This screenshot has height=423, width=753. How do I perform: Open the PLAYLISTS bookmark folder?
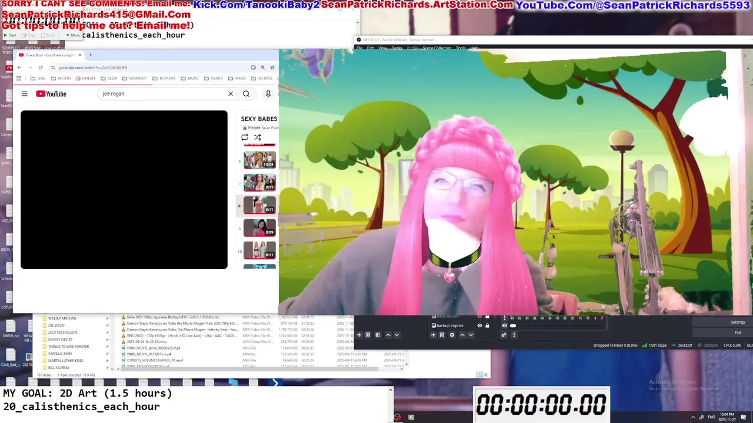pos(164,78)
